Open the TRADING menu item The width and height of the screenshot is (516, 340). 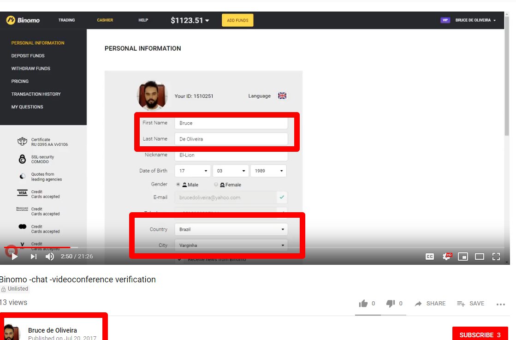[x=66, y=20]
